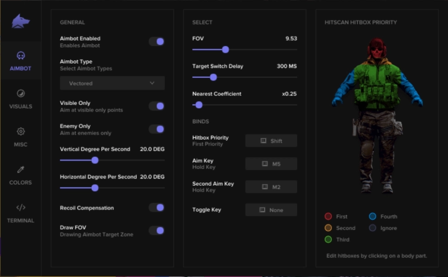Click the None bind for Toggle Key

point(271,209)
